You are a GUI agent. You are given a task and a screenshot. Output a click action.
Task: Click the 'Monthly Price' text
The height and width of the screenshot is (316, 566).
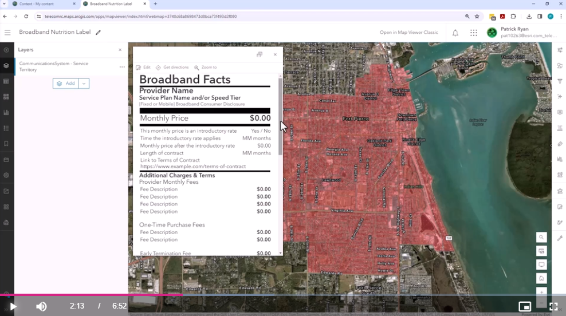pos(164,118)
